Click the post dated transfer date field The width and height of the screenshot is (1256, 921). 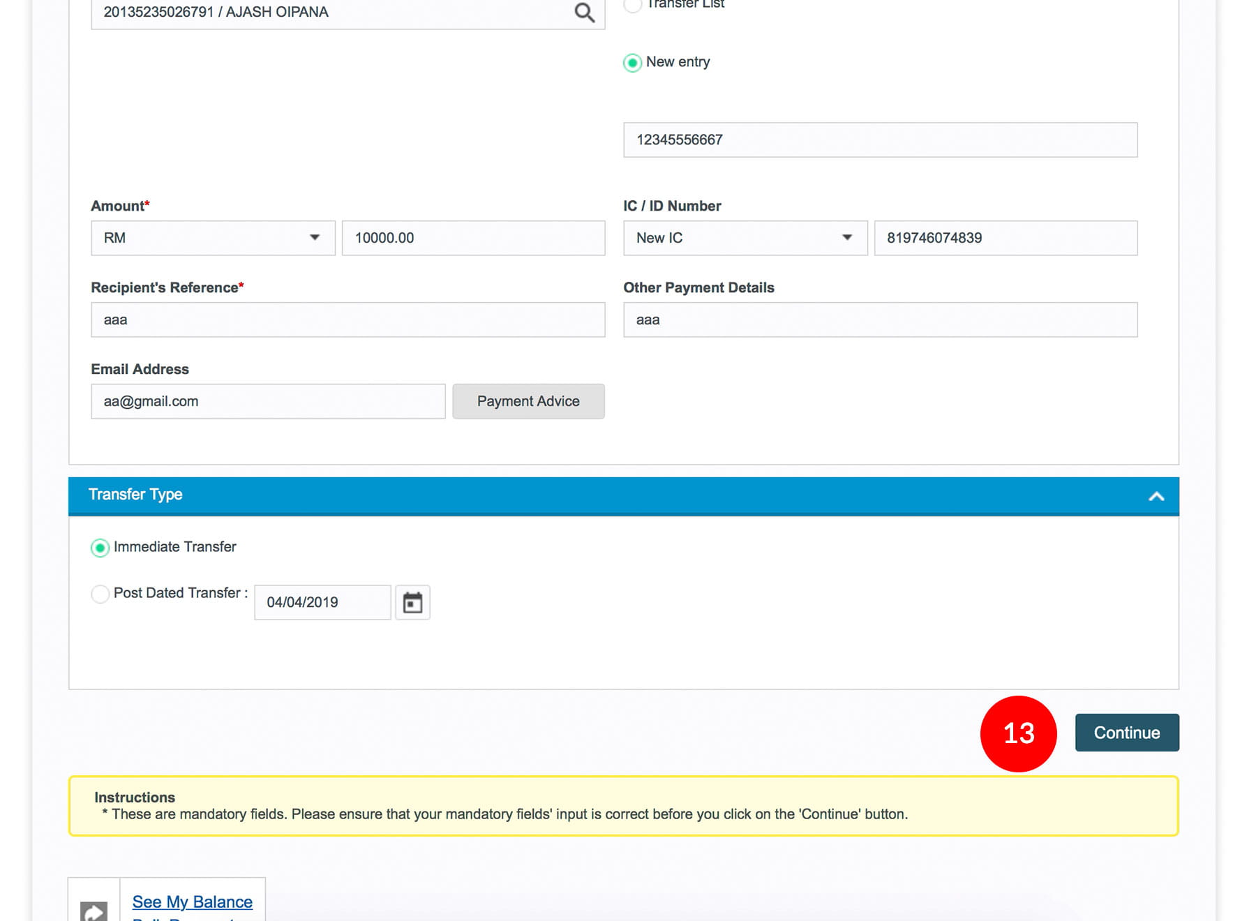click(x=322, y=602)
